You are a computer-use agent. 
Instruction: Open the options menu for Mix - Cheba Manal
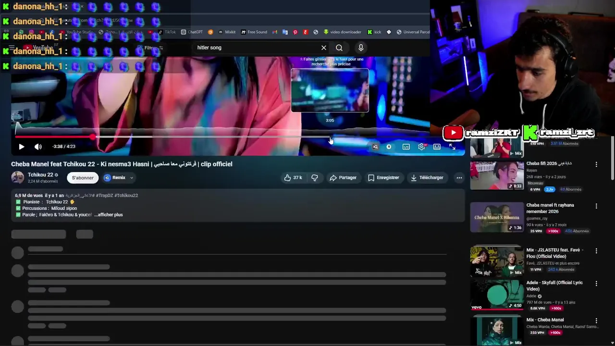(x=596, y=321)
